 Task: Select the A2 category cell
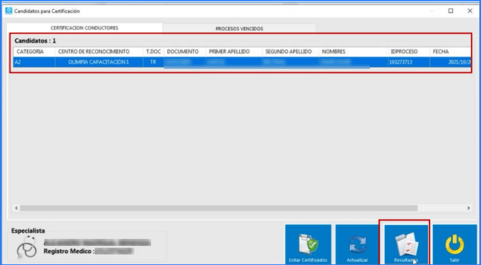(x=34, y=62)
